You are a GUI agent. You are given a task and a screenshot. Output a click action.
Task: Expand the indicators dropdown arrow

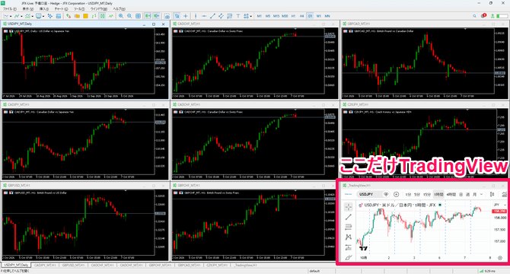click(x=21, y=16)
